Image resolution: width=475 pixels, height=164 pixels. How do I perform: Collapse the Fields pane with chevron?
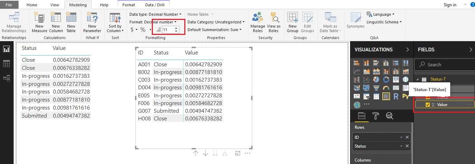click(x=471, y=50)
